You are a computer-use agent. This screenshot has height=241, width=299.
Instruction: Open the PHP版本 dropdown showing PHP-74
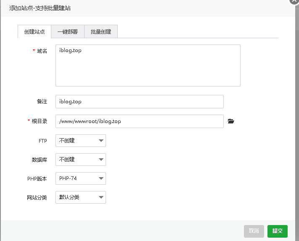(80, 178)
